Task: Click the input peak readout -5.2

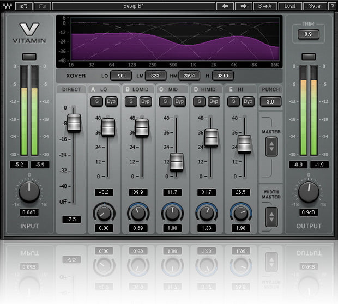Action: (19, 165)
